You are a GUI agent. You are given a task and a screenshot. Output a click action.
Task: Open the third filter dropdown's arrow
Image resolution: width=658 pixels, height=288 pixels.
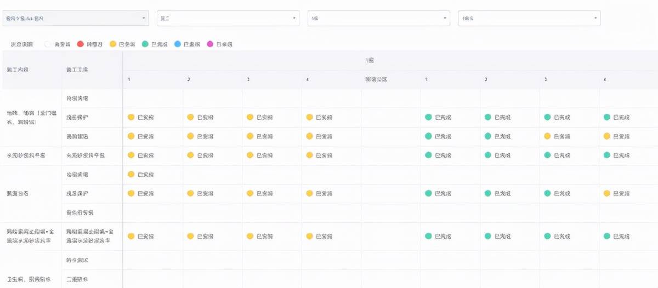click(x=445, y=18)
